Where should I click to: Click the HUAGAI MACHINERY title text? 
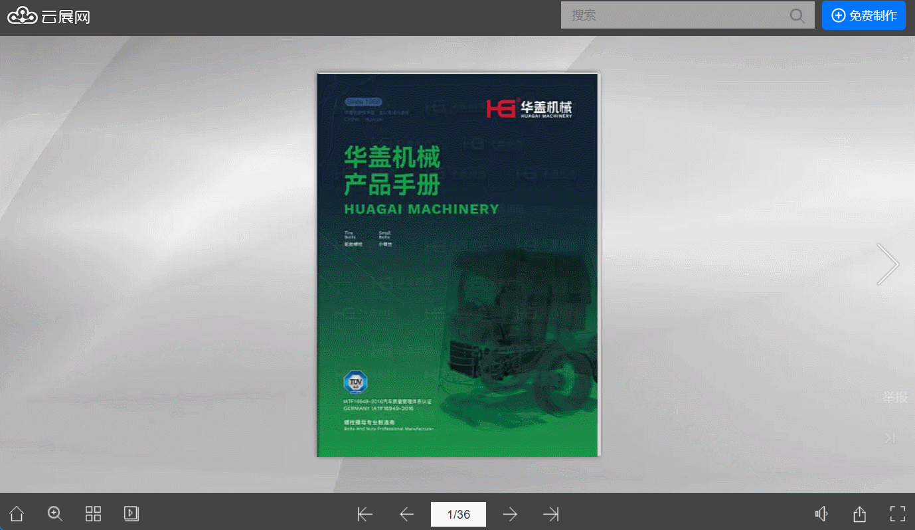click(422, 209)
